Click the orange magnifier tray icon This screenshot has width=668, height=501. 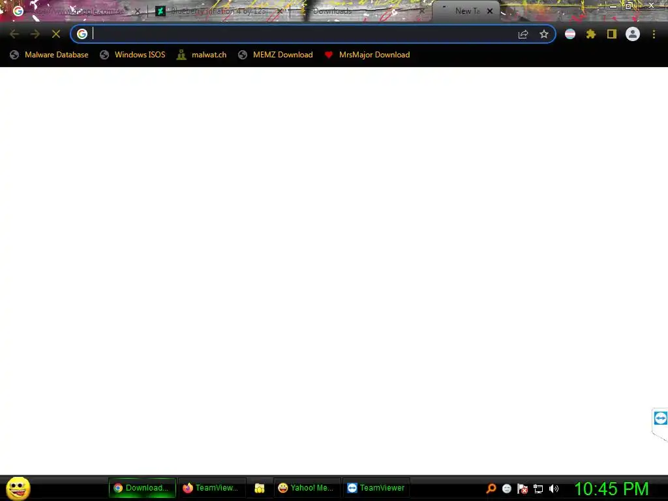491,489
